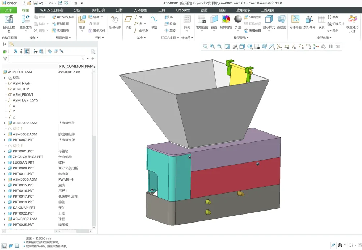
Task: Open the Random Colors (随机着色) color wheel
Action: click(226, 19)
